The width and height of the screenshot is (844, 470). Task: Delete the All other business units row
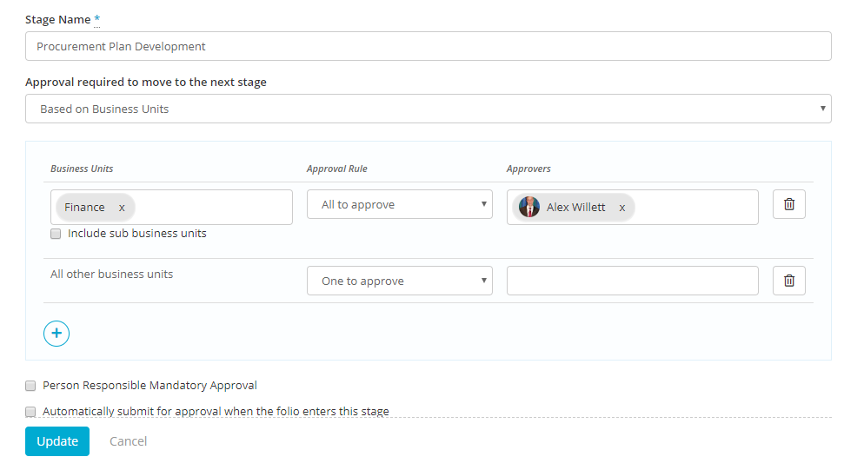click(788, 281)
